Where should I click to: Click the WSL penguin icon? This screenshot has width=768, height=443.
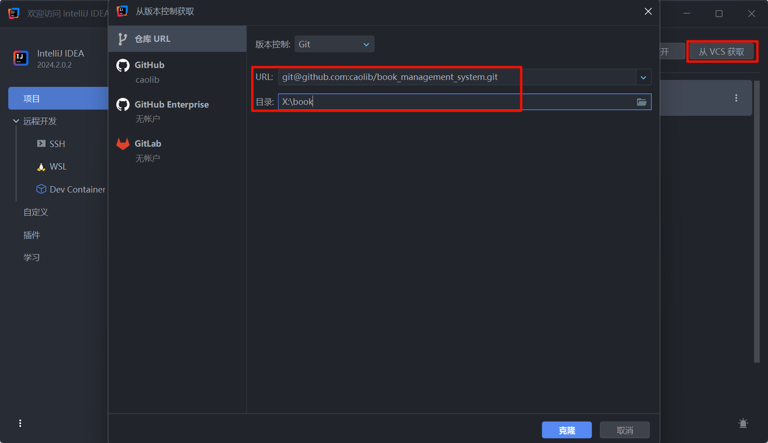pos(41,166)
